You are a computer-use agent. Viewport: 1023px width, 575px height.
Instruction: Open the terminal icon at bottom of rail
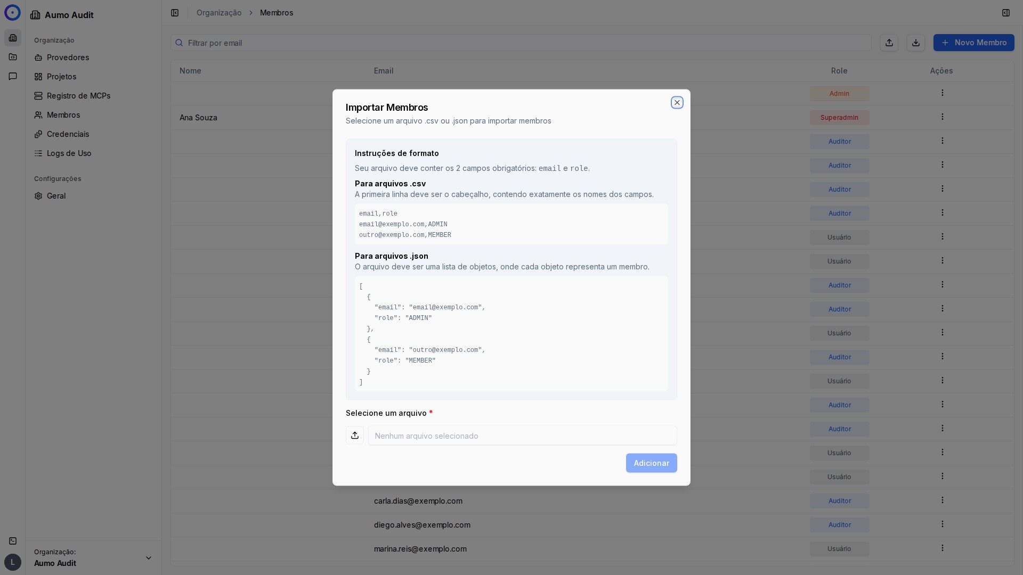[x=13, y=541]
